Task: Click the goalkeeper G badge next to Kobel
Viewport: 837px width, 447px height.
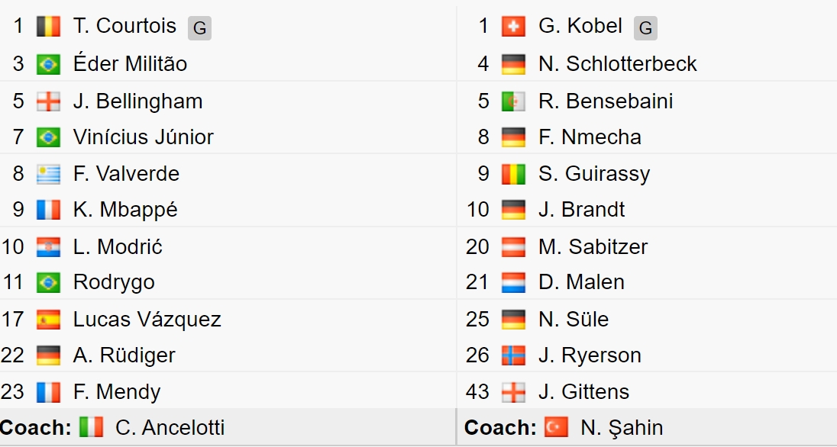Action: point(645,28)
